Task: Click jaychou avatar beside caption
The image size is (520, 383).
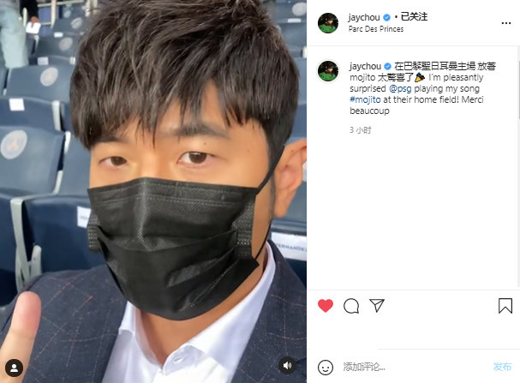Action: (328, 71)
